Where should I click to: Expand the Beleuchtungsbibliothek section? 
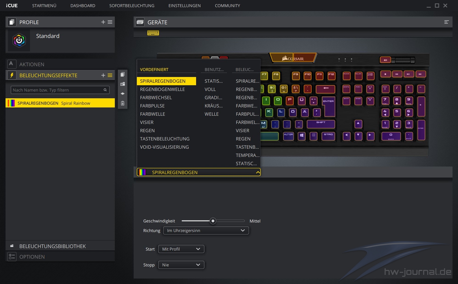[60, 246]
